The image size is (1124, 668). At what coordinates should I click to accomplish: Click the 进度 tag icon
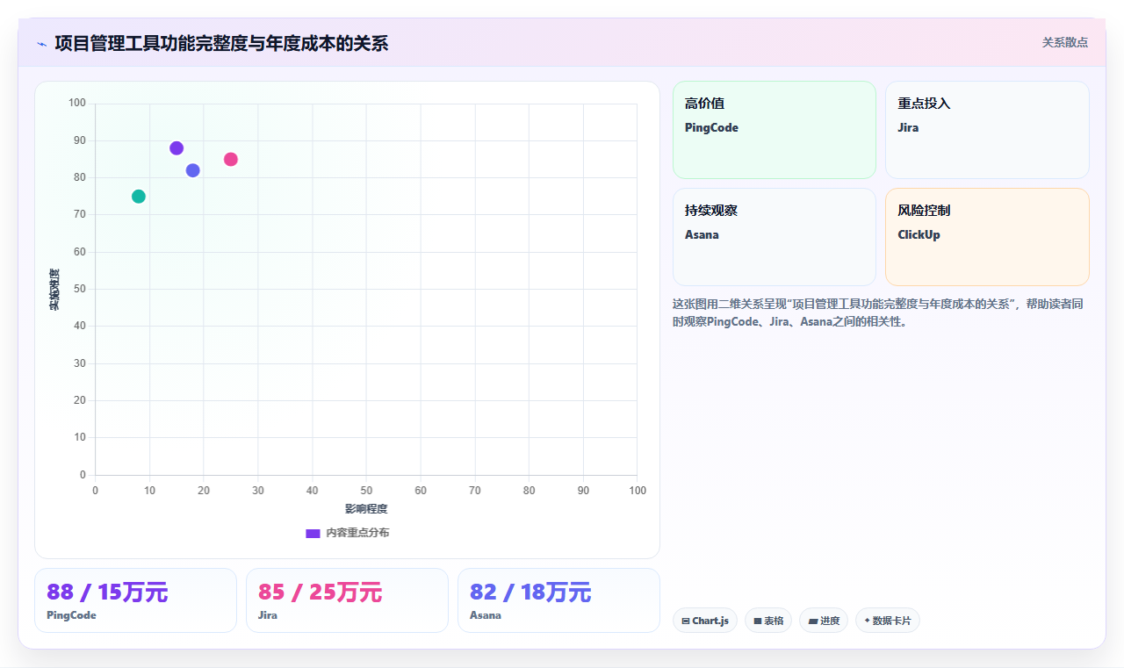813,621
